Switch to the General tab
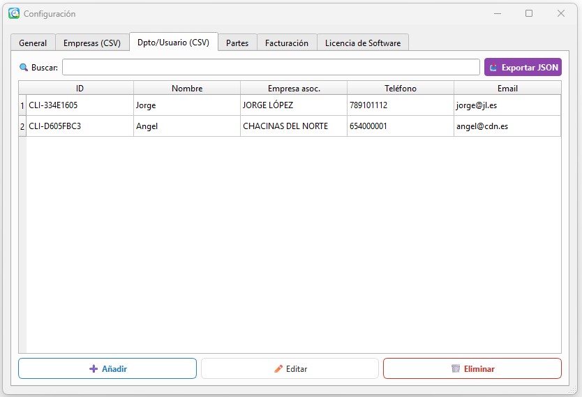 point(33,43)
